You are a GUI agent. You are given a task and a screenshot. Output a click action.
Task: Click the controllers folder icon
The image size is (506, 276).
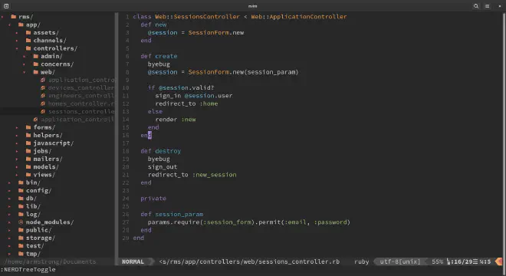(x=28, y=48)
